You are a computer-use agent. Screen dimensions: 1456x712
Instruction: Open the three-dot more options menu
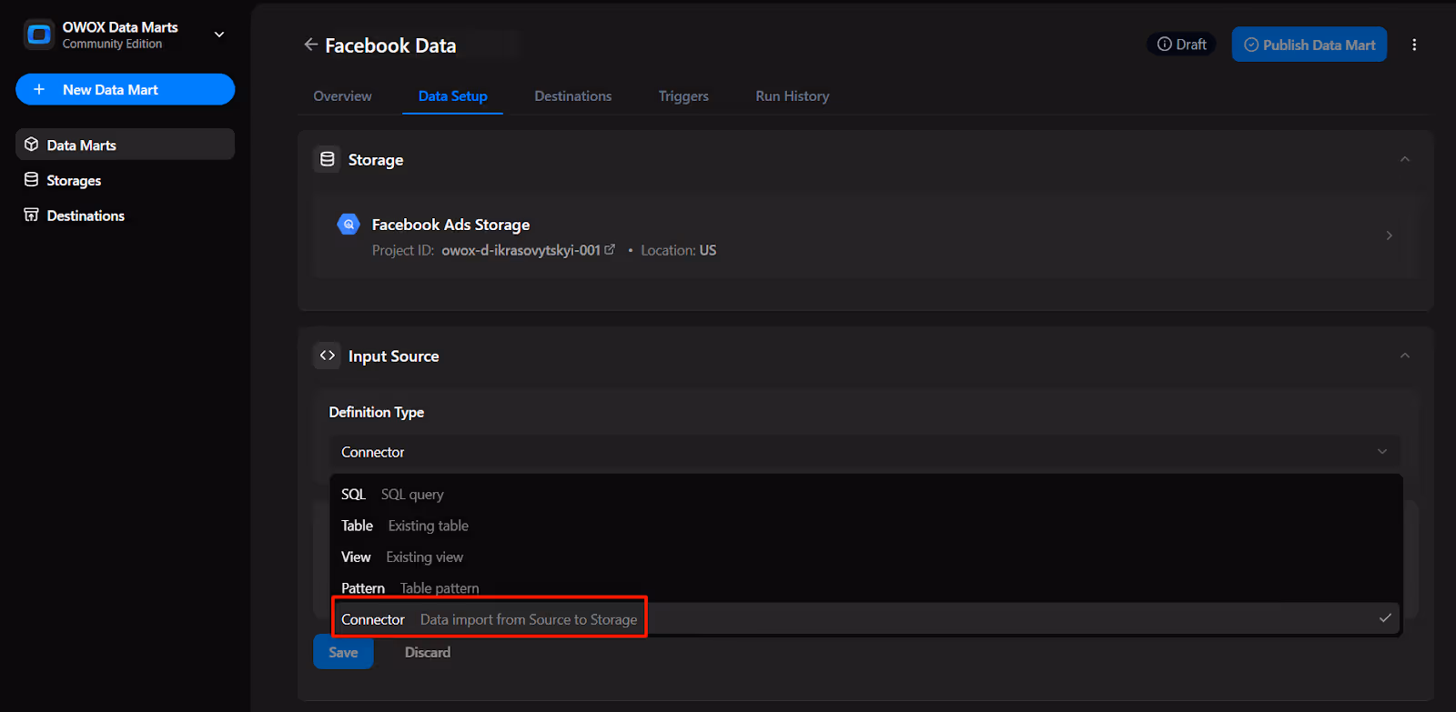click(1414, 45)
